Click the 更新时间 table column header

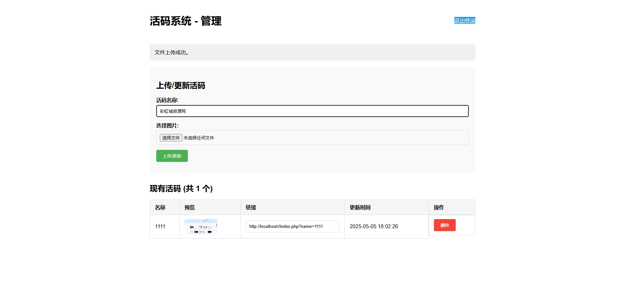pos(360,207)
